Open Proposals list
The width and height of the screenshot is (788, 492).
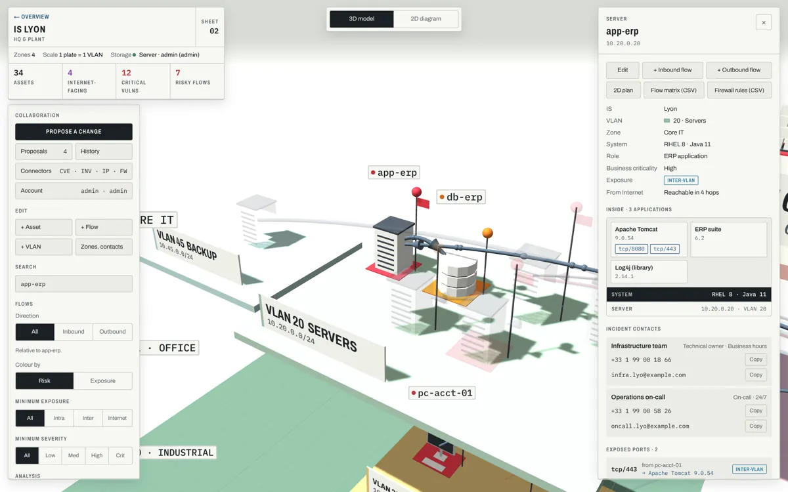click(x=43, y=152)
